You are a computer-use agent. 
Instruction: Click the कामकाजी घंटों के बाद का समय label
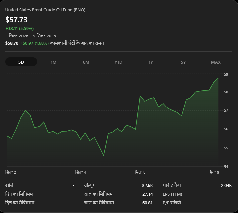click(77, 43)
